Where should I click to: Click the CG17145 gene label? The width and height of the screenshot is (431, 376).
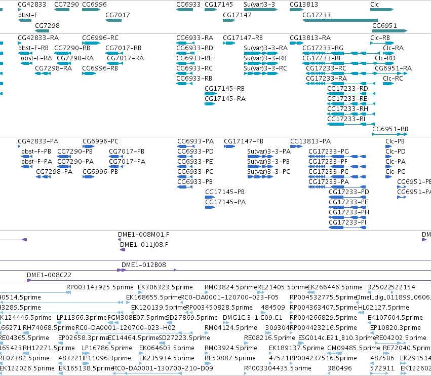tap(219, 5)
